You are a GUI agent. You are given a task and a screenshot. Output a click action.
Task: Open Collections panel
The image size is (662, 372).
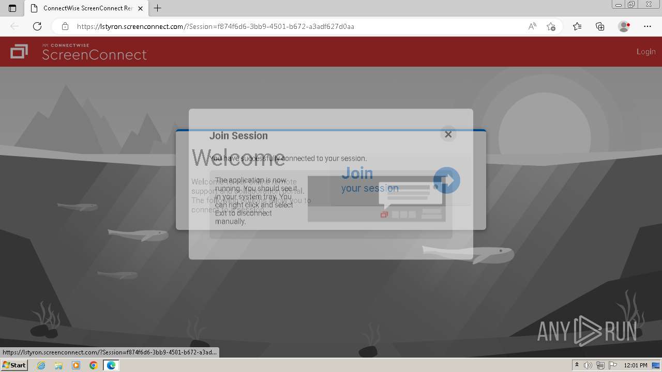point(600,26)
